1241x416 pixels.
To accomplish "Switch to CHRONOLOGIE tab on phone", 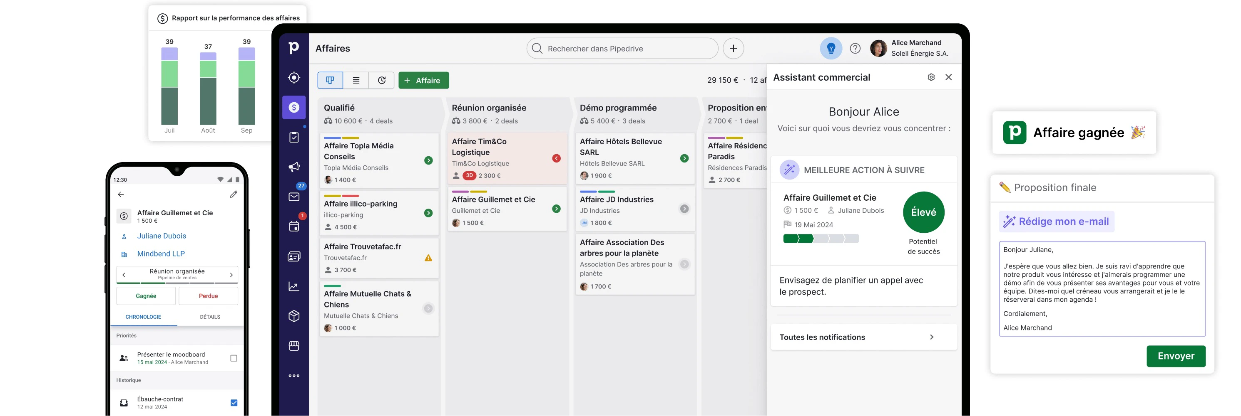I will point(144,317).
